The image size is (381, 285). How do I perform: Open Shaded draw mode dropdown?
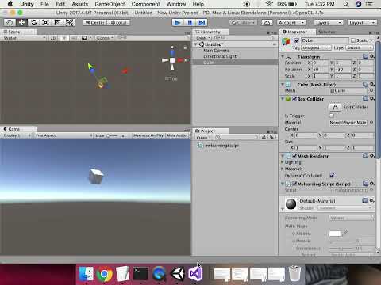[x=25, y=38]
